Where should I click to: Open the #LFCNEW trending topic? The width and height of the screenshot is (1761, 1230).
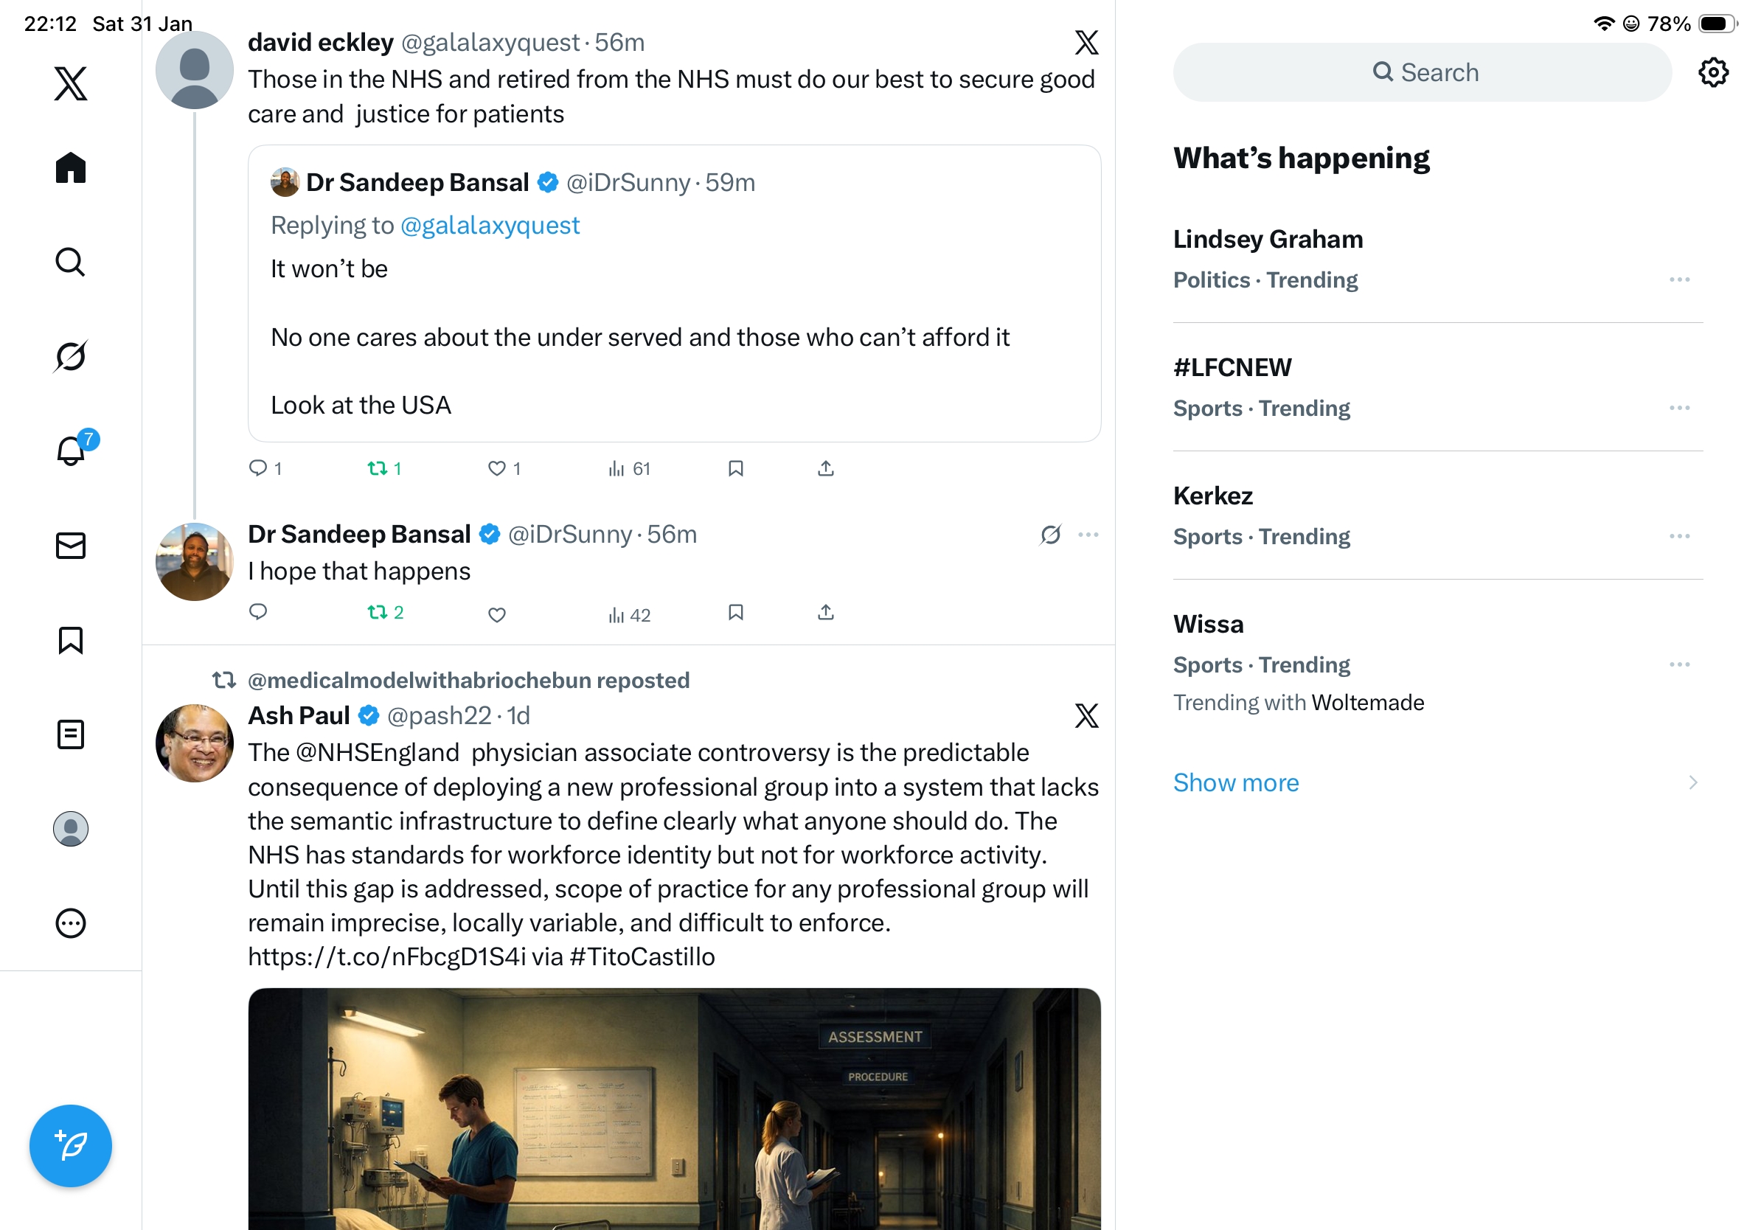tap(1232, 368)
